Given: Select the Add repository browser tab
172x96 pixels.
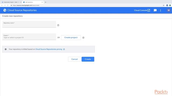Looking at the screenshot, I should point(33,2).
